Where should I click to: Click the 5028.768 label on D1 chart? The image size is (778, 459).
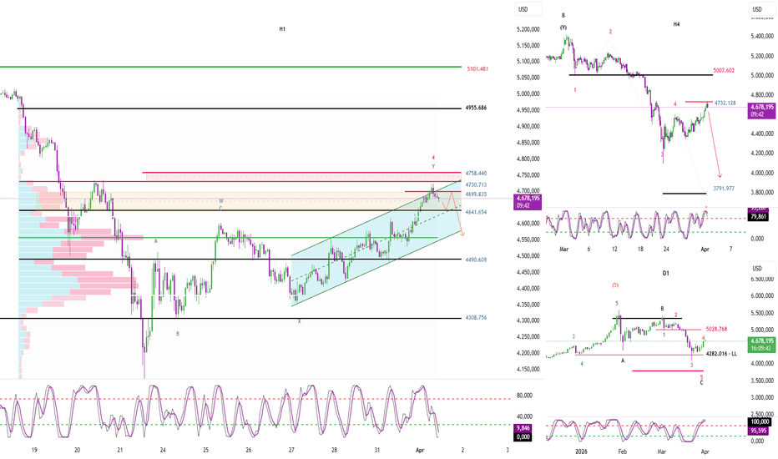click(x=716, y=329)
